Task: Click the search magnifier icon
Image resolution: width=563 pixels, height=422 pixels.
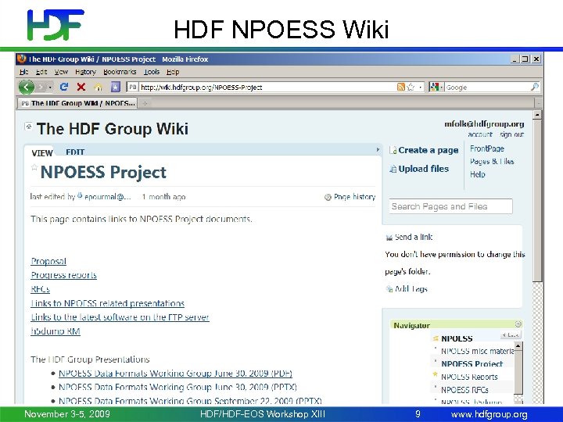Action: click(x=535, y=87)
